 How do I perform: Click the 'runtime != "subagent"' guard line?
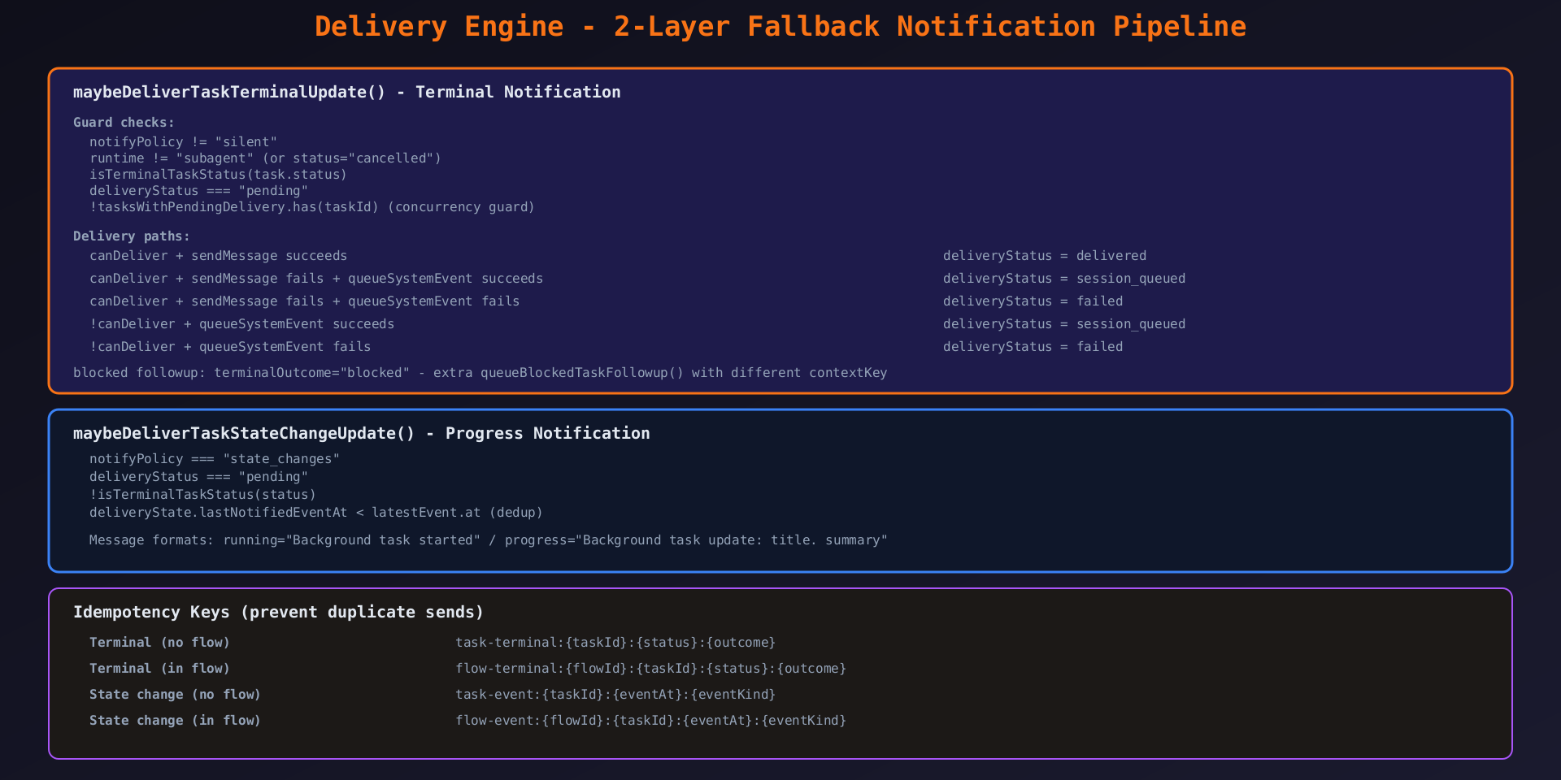pos(265,158)
